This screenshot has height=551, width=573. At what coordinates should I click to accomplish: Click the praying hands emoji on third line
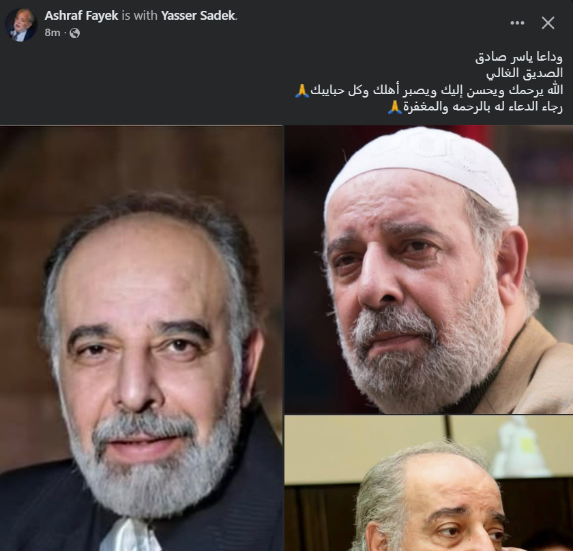[x=302, y=90]
